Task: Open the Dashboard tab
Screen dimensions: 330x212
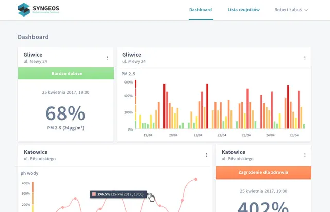Action: (x=201, y=10)
